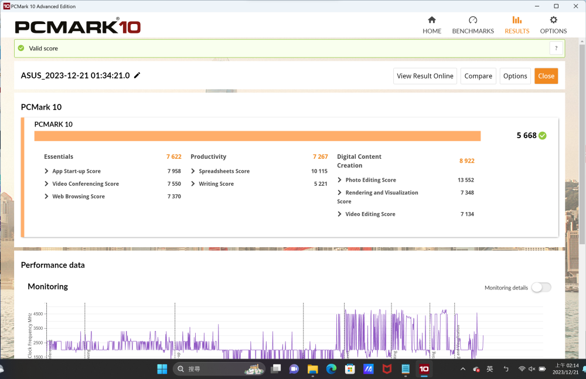Expand App Start-up Score

pos(47,171)
